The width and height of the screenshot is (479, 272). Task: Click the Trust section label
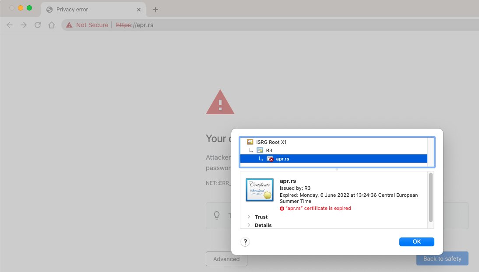(x=261, y=217)
